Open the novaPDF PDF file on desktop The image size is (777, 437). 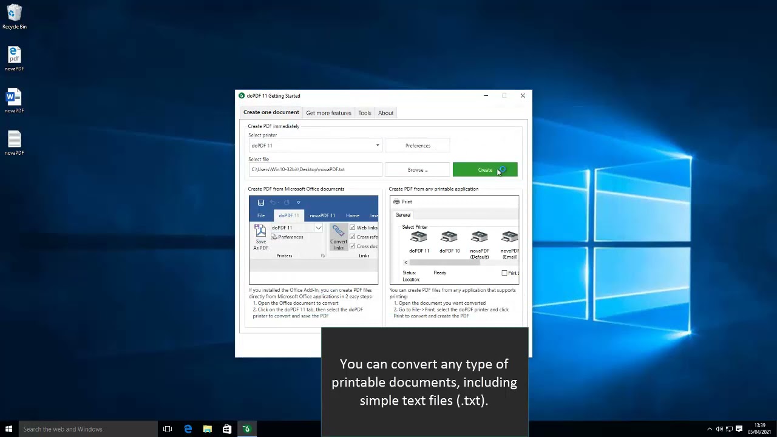(x=14, y=59)
